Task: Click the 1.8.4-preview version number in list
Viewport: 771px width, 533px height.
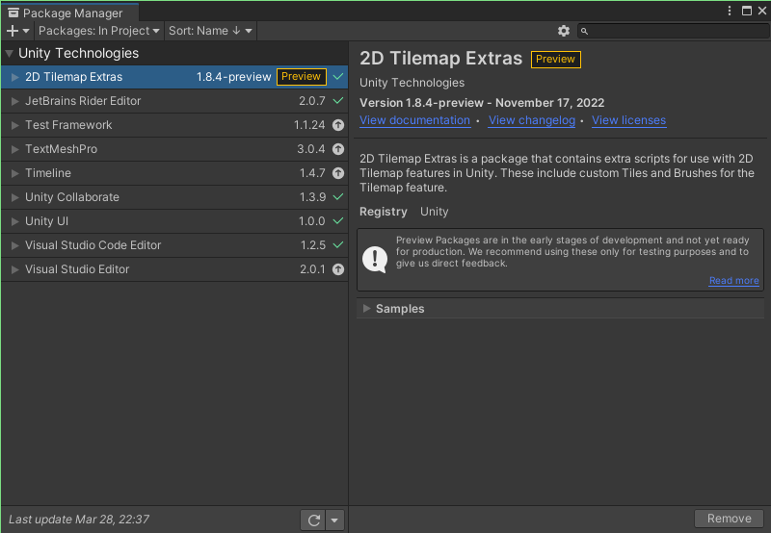Action: pos(233,77)
